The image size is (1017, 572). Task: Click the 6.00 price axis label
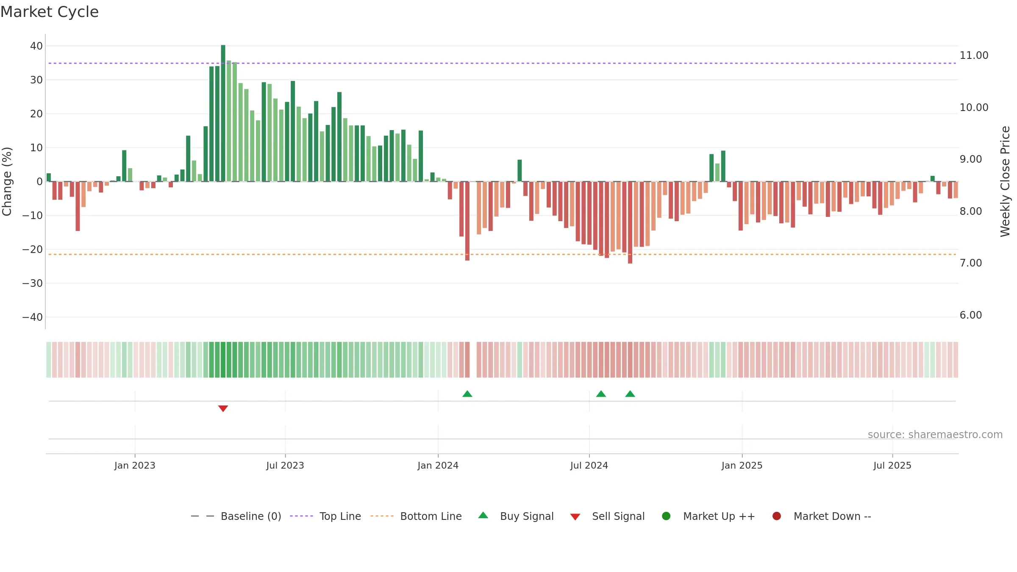coord(970,315)
